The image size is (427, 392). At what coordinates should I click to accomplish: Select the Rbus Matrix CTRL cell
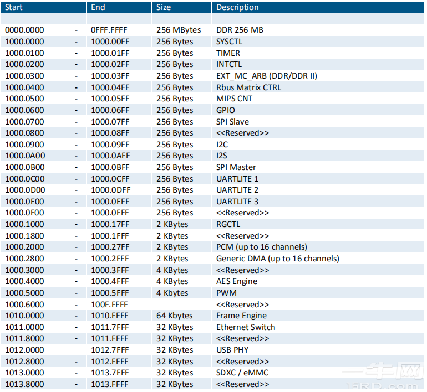click(248, 87)
